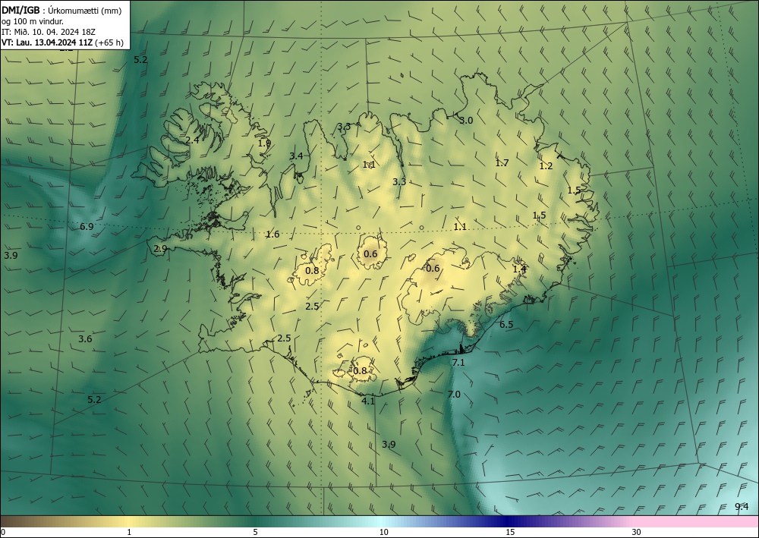
Task: Click the '(+65 h)' forecast offset text
Action: tap(109, 42)
